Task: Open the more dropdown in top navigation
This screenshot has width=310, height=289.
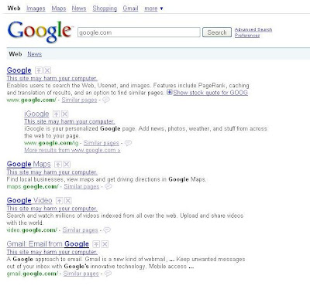Action: (x=153, y=8)
